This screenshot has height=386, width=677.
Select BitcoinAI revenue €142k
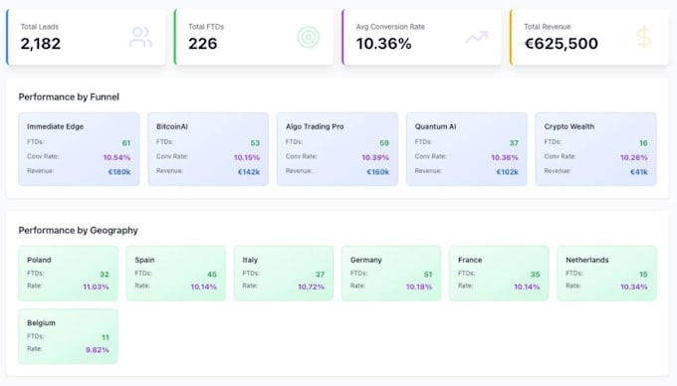tap(249, 172)
